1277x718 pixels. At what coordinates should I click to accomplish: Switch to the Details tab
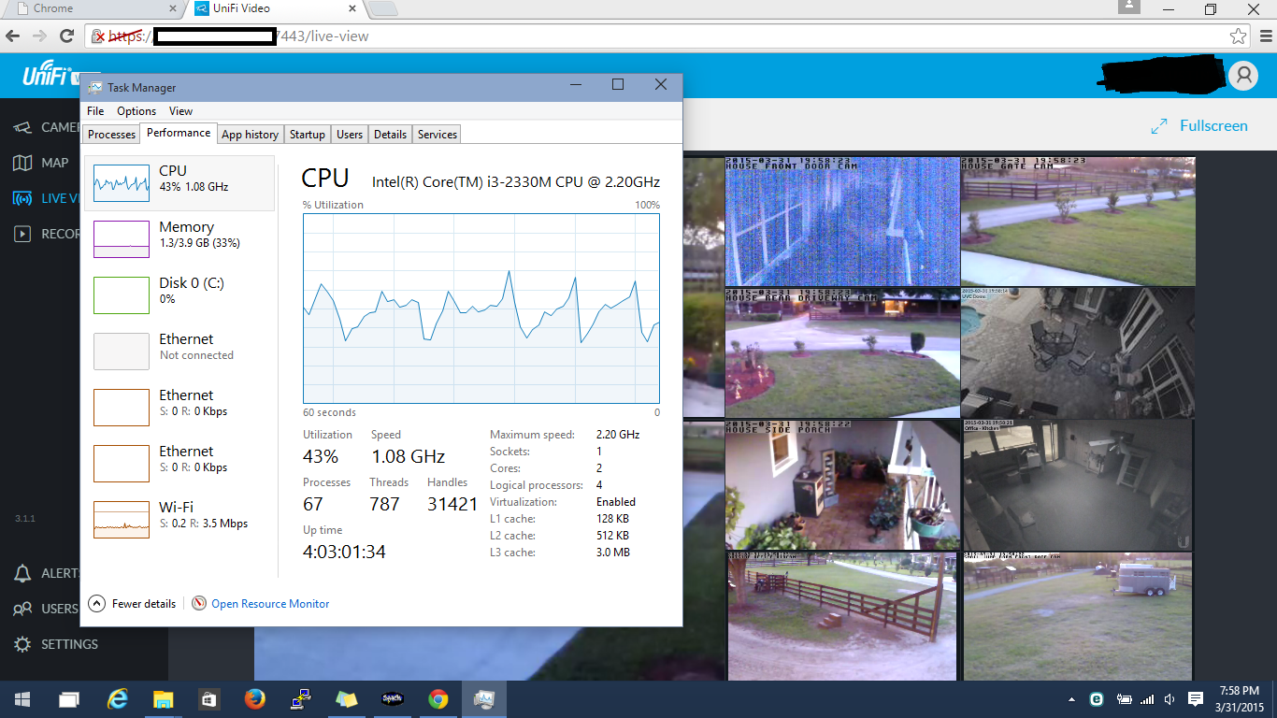390,135
